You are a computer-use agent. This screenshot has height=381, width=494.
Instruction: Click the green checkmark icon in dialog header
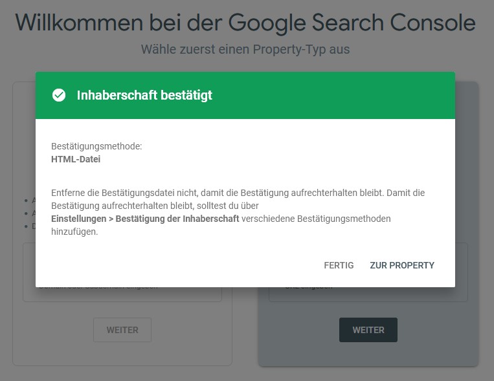pyautogui.click(x=59, y=96)
